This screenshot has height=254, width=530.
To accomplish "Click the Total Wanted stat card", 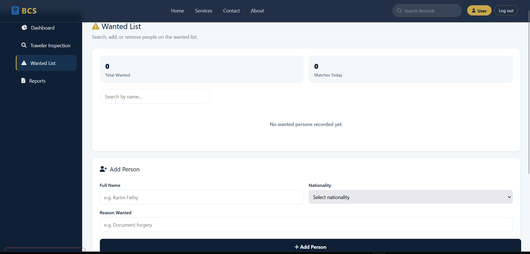I will pyautogui.click(x=202, y=69).
